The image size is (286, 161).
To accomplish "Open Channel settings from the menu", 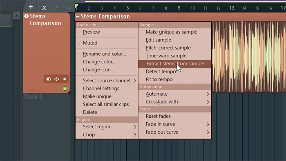I will pos(107,88).
